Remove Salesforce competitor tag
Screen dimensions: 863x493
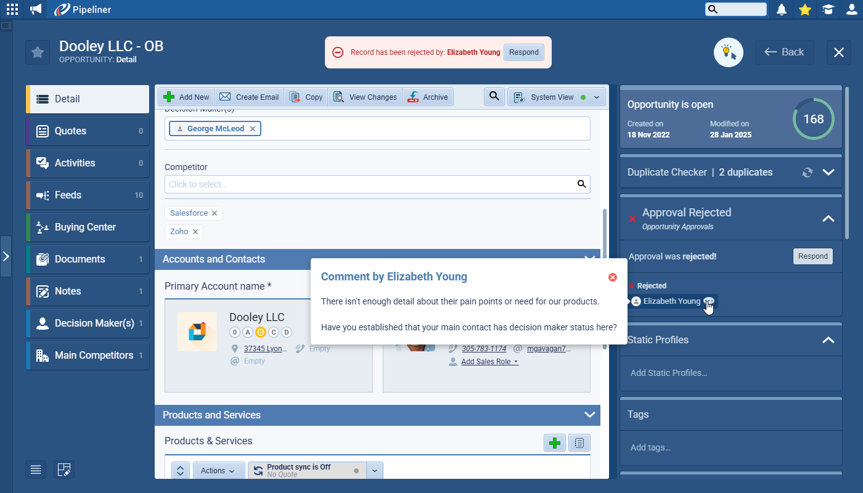pyautogui.click(x=215, y=213)
